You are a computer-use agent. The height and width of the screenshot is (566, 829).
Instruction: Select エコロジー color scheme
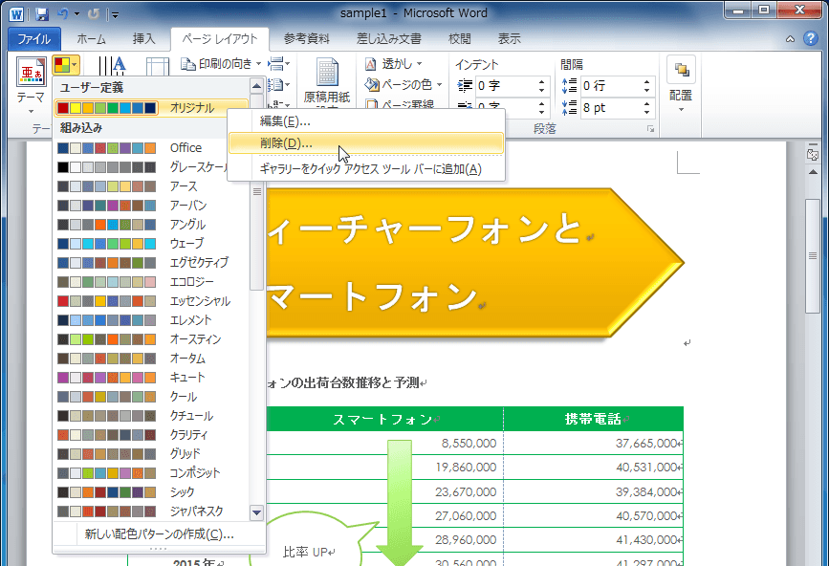(151, 282)
